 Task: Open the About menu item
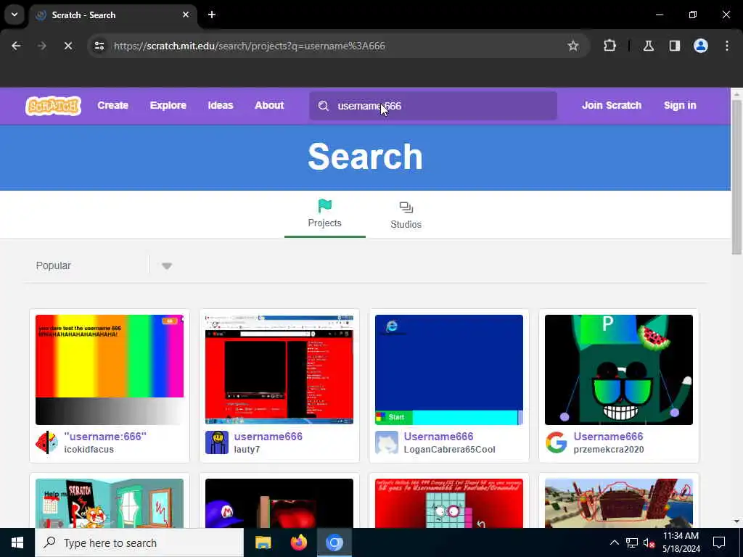[x=269, y=106]
